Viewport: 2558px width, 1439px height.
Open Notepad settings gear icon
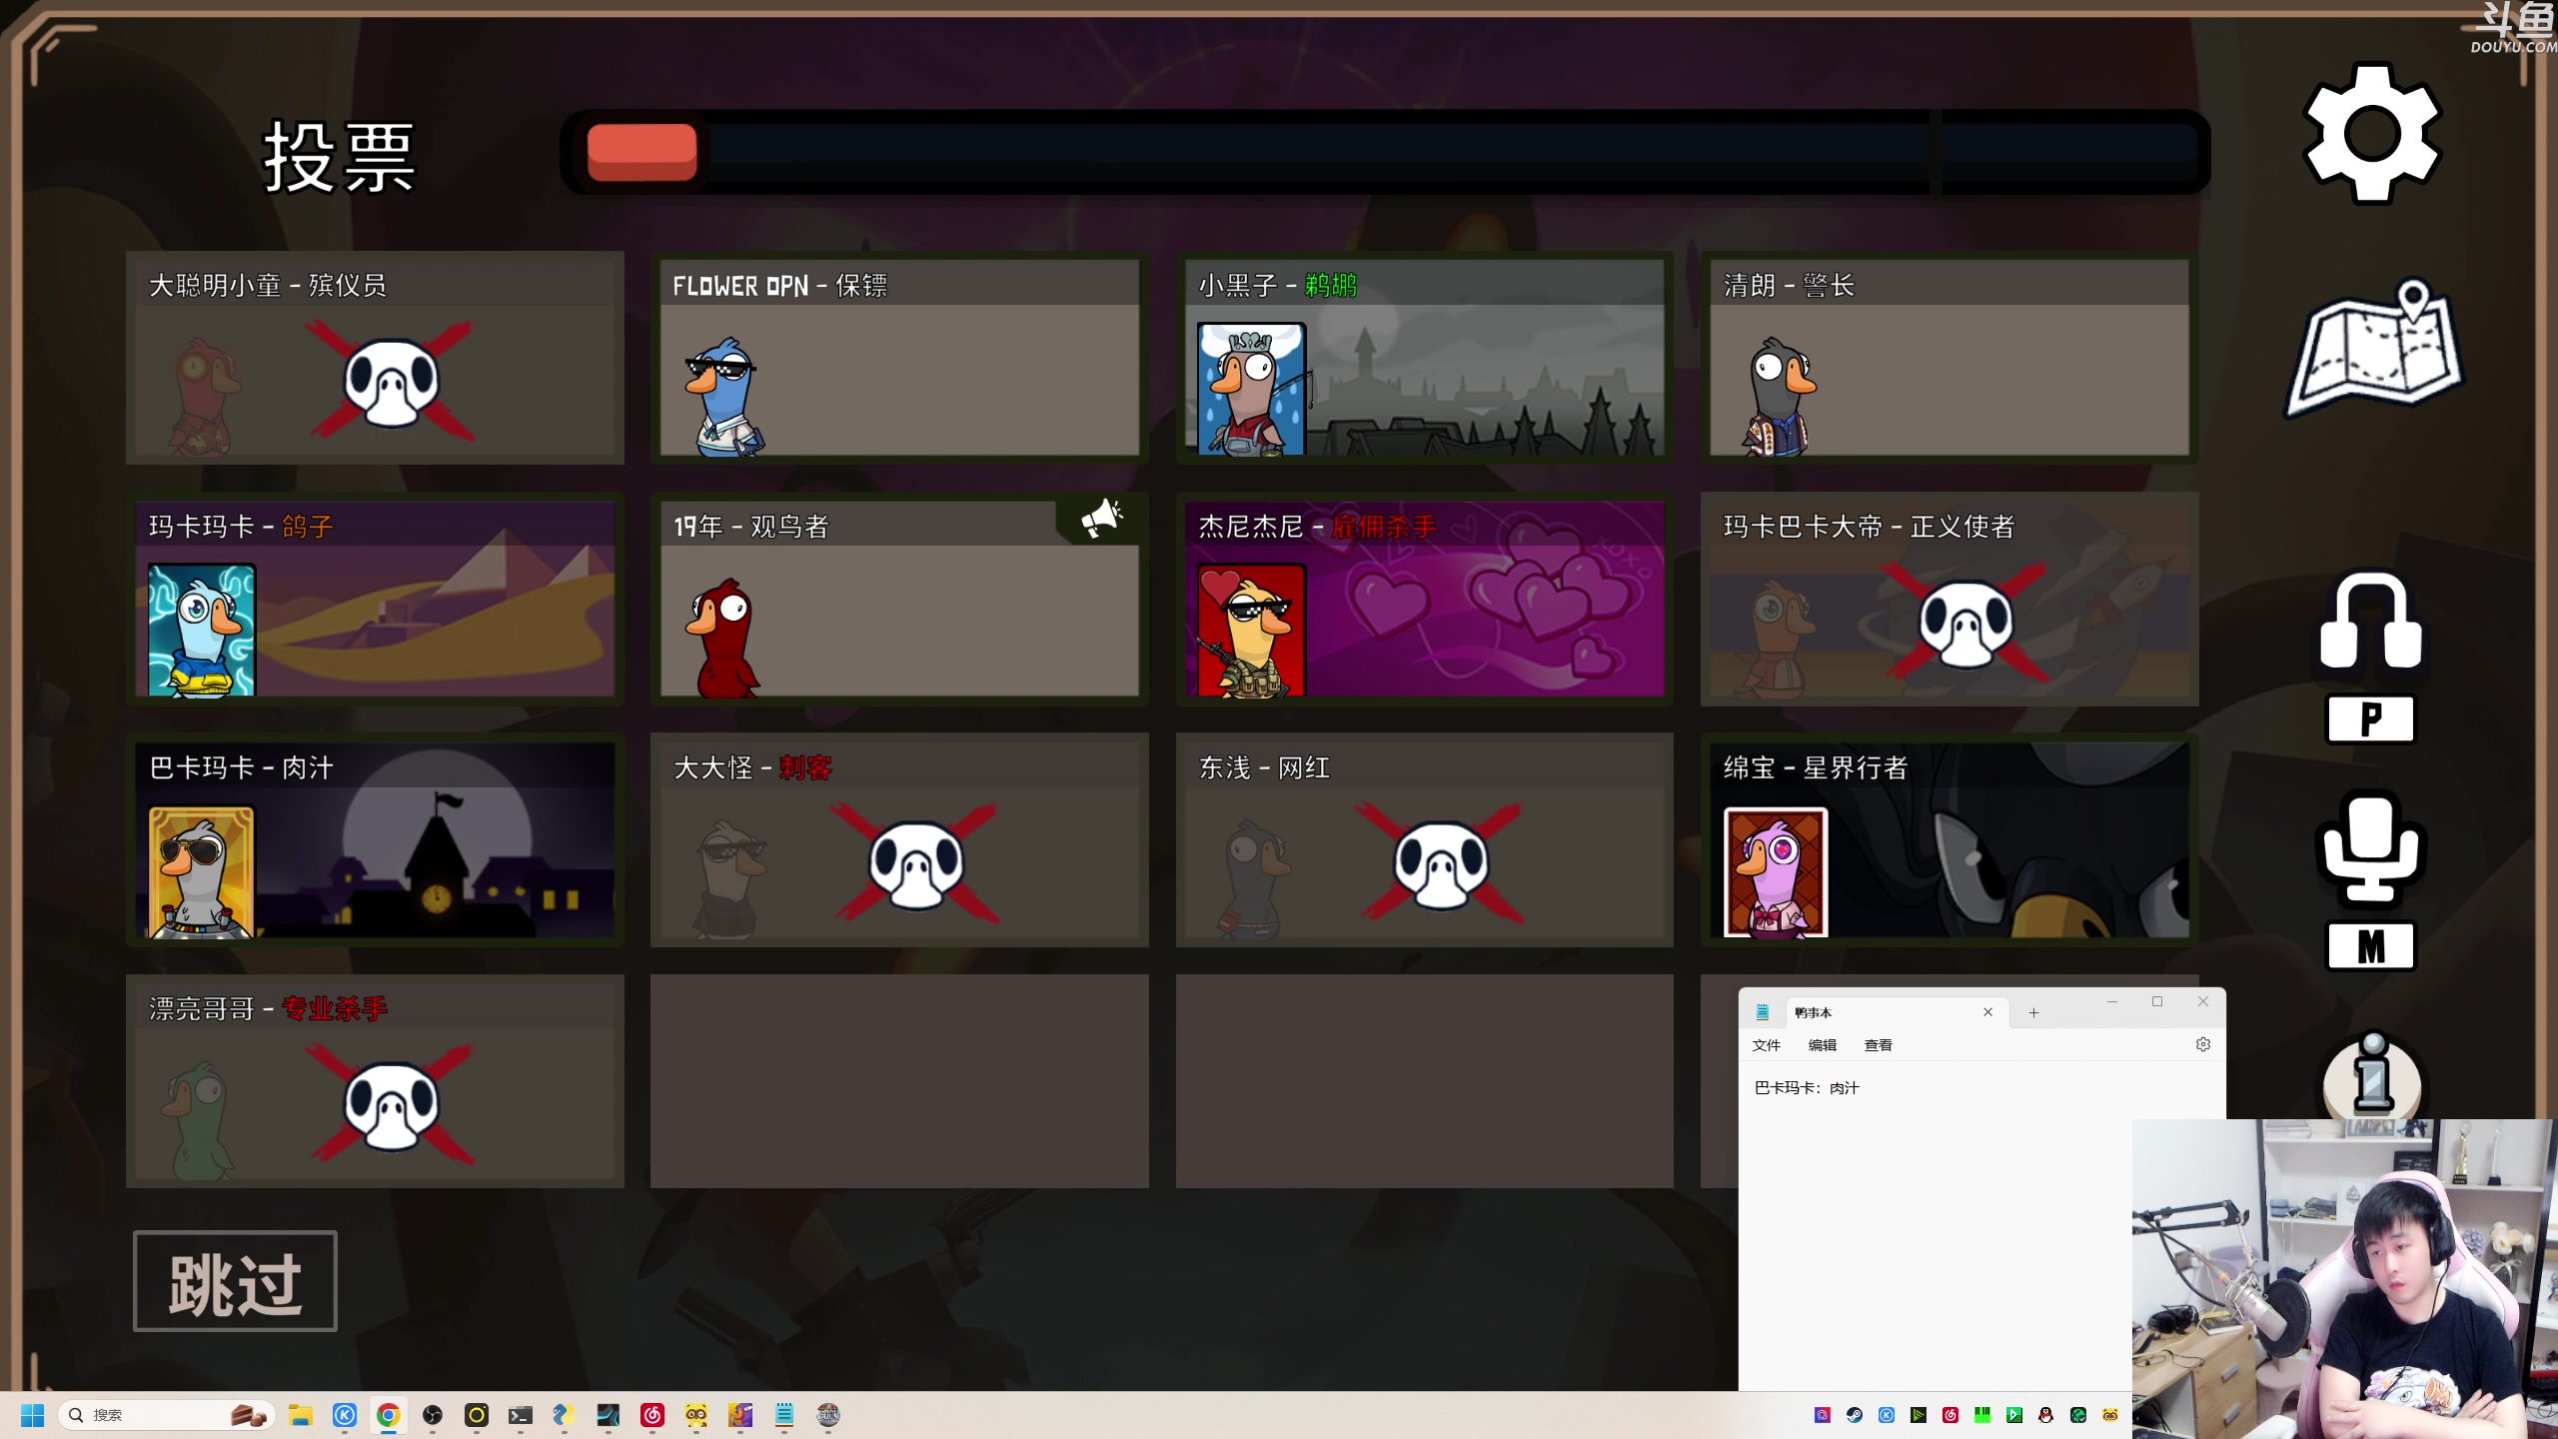click(x=2202, y=1044)
